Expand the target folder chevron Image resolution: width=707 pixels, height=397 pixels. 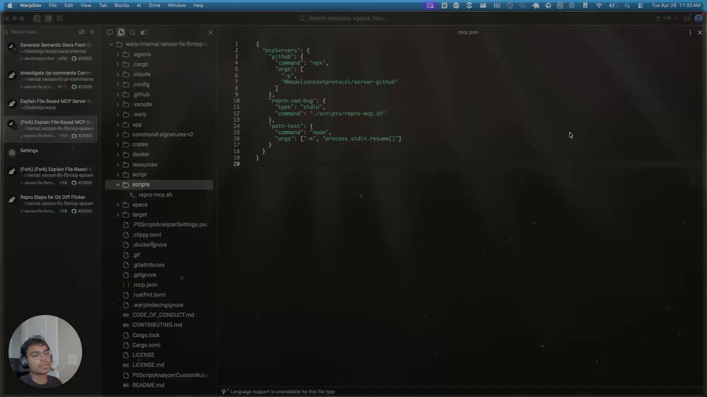coord(118,214)
